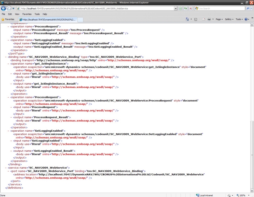
Task: Click the 100% zoom level button
Action: (241, 195)
